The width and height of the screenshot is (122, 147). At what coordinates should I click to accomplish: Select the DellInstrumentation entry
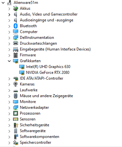click(37, 38)
